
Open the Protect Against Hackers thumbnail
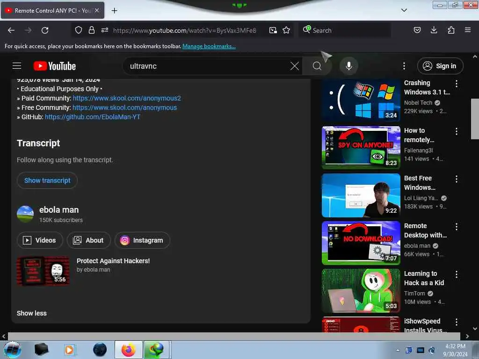pos(43,271)
